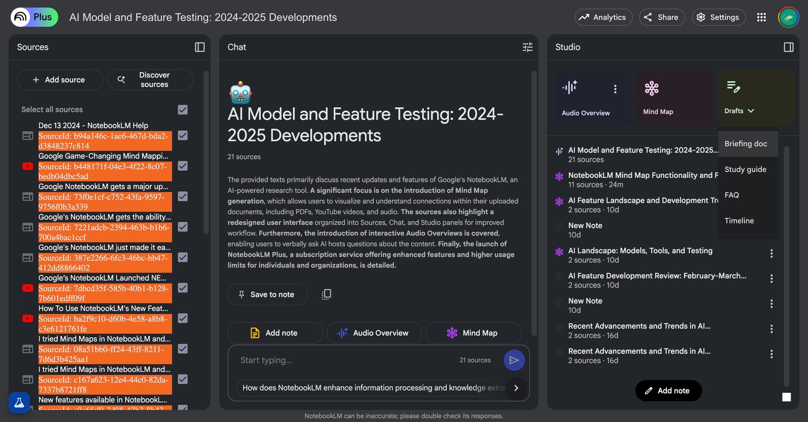Click the Studio notes list scrollbar
This screenshot has width=808, height=422.
786,267
